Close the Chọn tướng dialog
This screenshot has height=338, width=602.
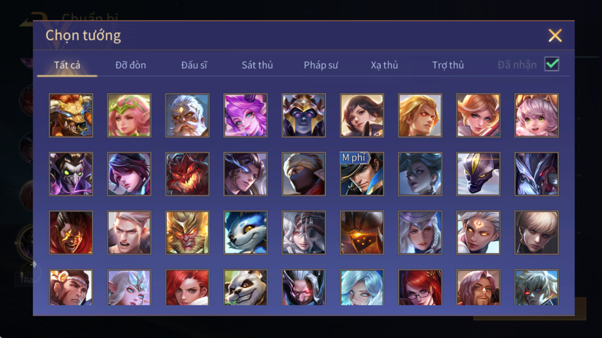[x=555, y=35]
